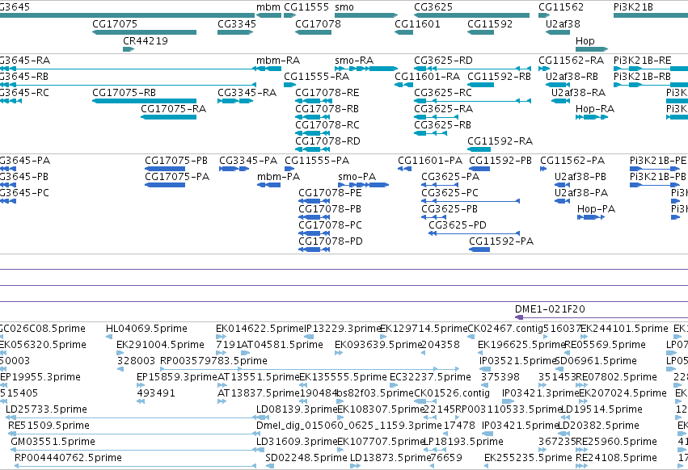Click EST label EK244101.5prime
688x470 pixels.
[x=624, y=329]
